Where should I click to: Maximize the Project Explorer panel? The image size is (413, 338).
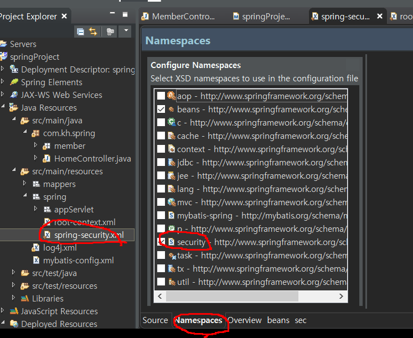point(125,14)
